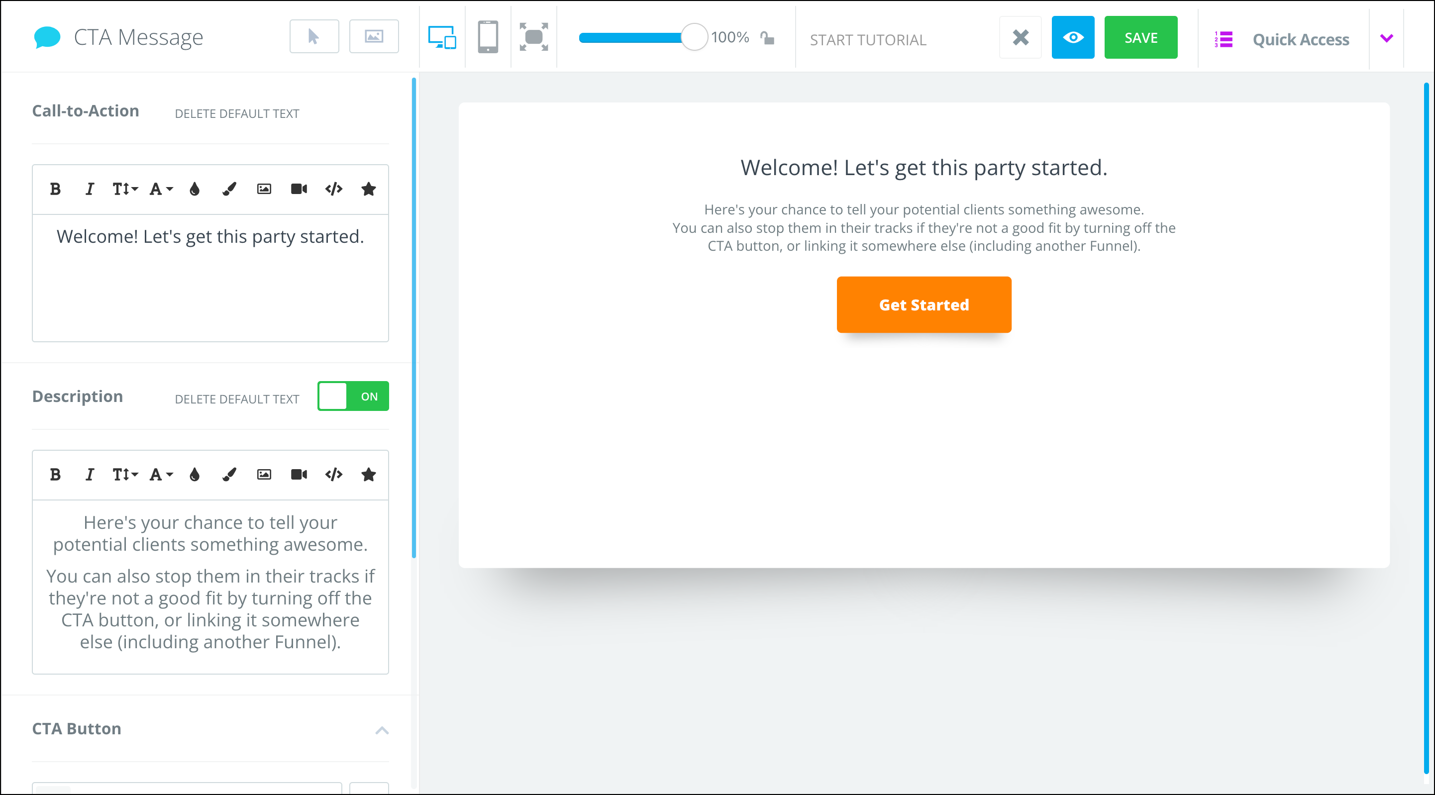Click the left panel scrollbar
Image resolution: width=1435 pixels, height=795 pixels.
click(414, 317)
